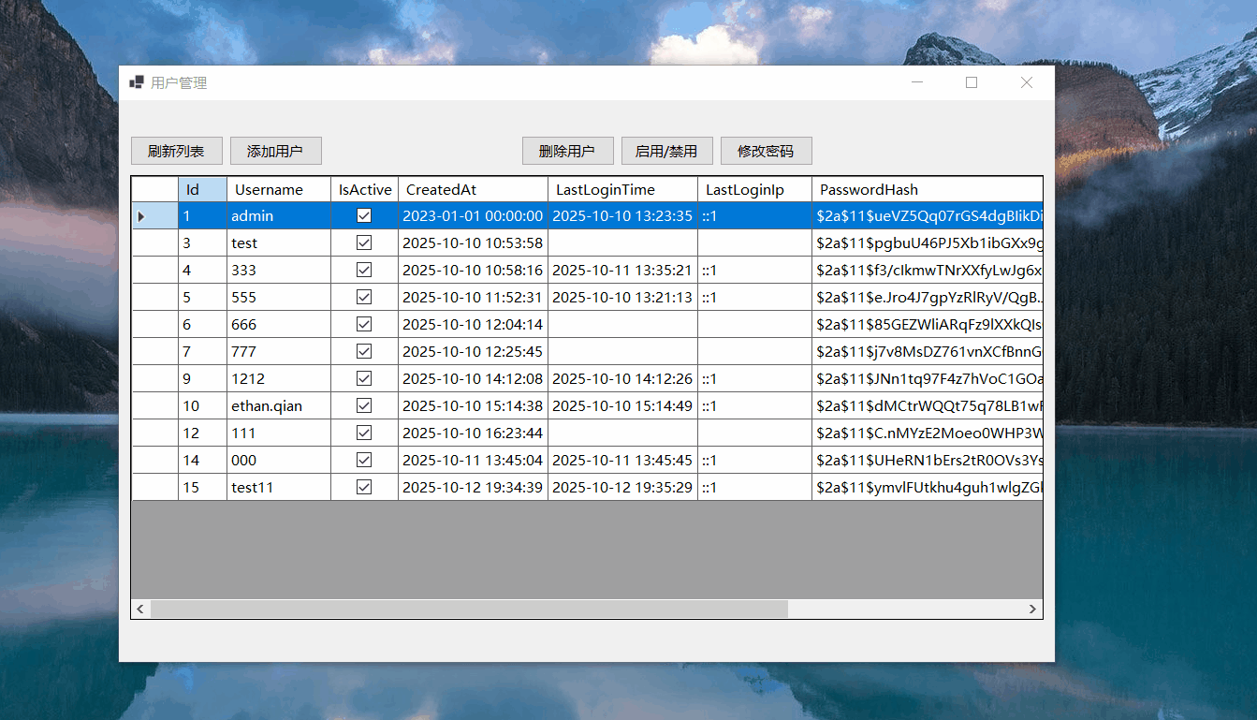Viewport: 1257px width, 720px height.
Task: Click password hash starting $2a$11$ymvlFUtkhu4
Action: pyautogui.click(x=928, y=487)
